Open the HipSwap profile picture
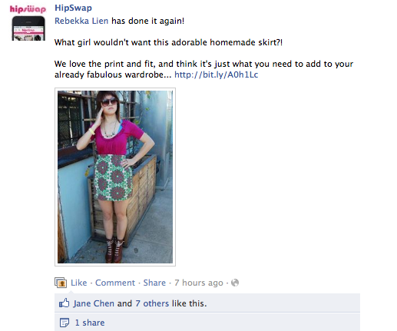 [28, 22]
